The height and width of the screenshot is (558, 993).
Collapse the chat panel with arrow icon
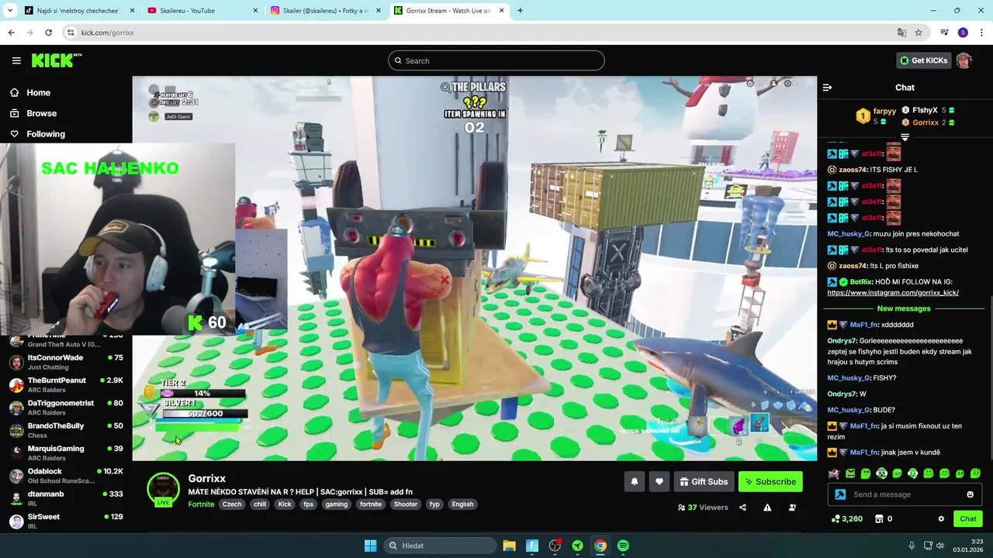[x=827, y=88]
